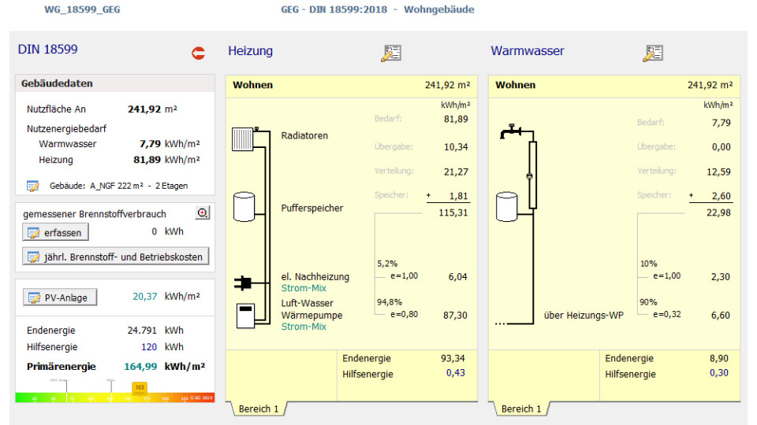
Task: Expand measured fuel consumption with the plus icon
Action: click(202, 213)
